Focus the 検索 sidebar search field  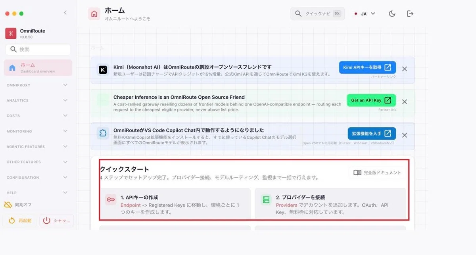point(38,50)
